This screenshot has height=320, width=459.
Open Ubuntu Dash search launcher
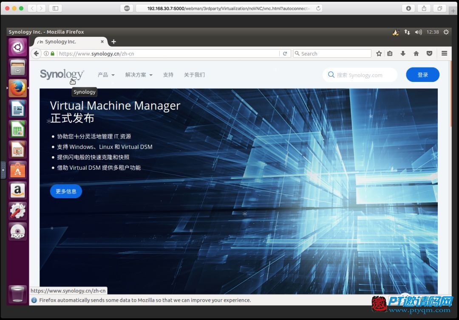(x=17, y=47)
